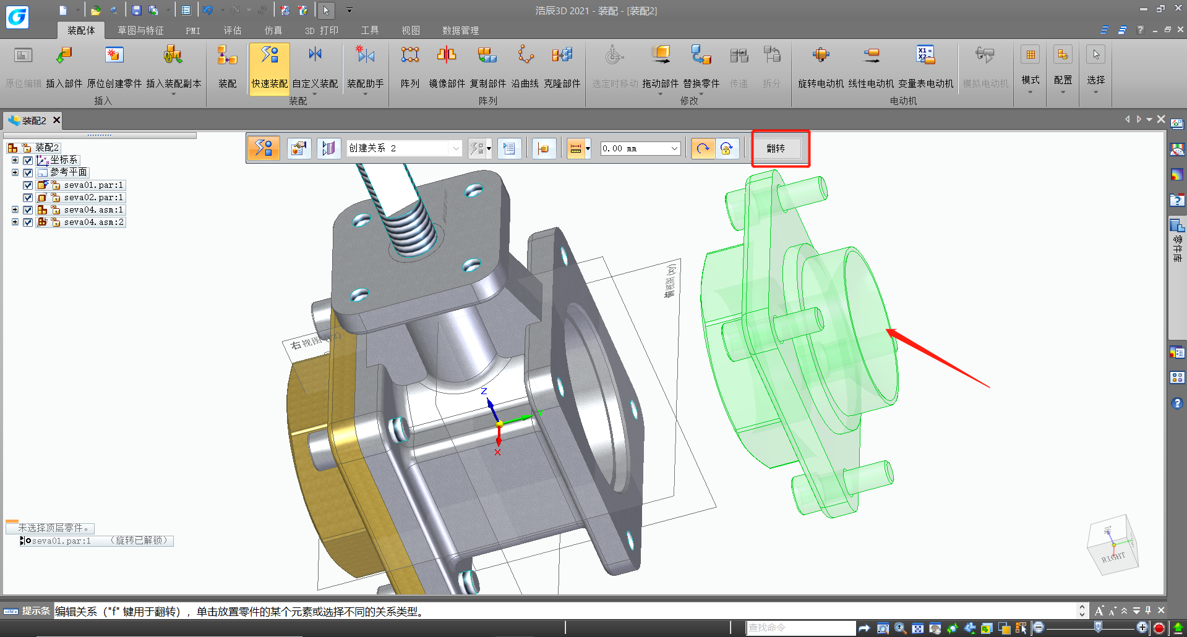Click the 翻转 (Flip) button
This screenshot has width=1187, height=637.
pyautogui.click(x=776, y=148)
